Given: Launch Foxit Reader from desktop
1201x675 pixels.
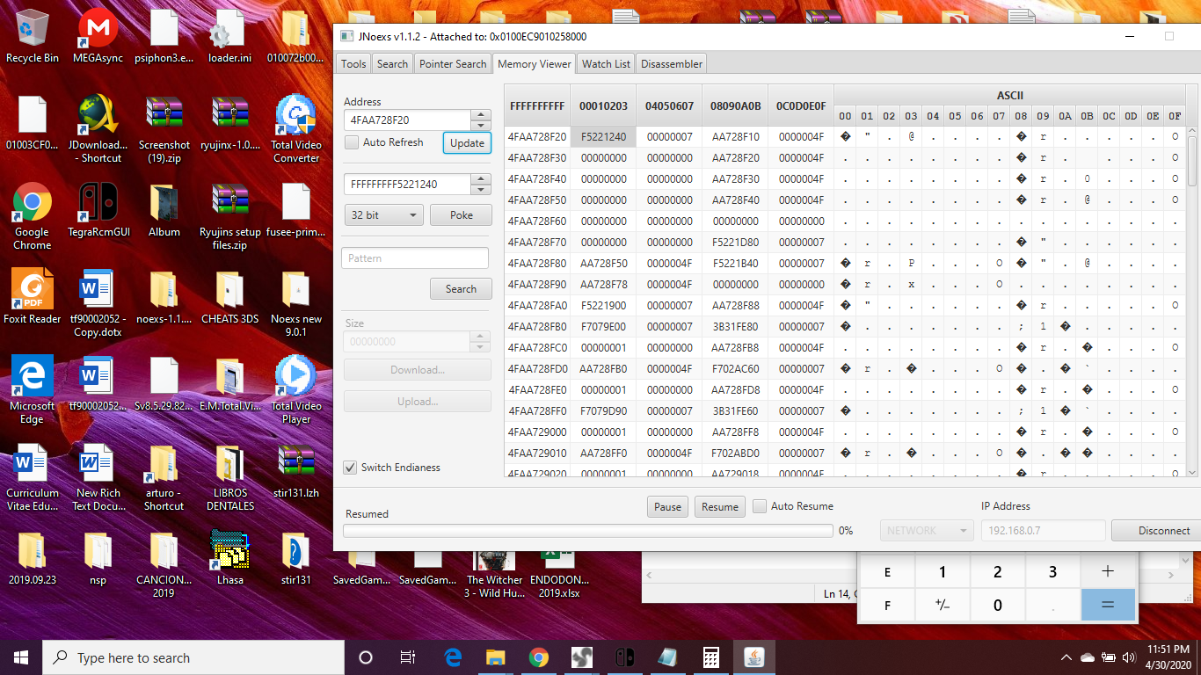Looking at the screenshot, I should pyautogui.click(x=33, y=297).
